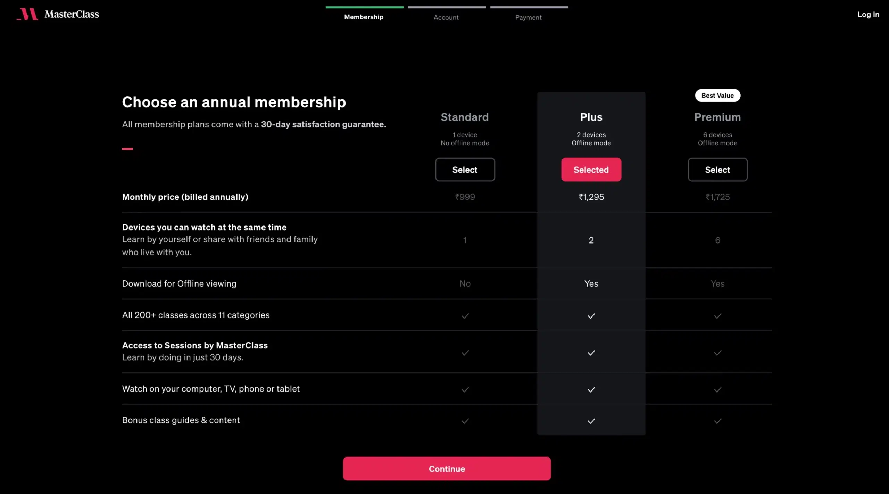Click the Standard Sessions by MasterClass checkmark

(465, 353)
